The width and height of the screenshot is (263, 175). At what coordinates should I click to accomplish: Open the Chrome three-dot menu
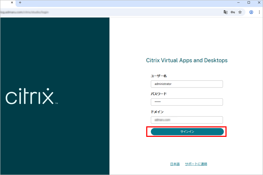point(258,12)
